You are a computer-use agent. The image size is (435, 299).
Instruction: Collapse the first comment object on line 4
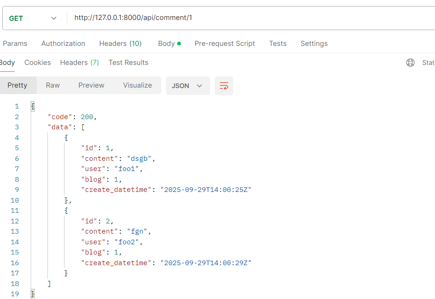click(66, 138)
